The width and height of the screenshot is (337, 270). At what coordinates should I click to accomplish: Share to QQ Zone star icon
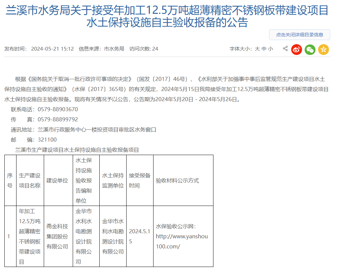tap(324, 49)
